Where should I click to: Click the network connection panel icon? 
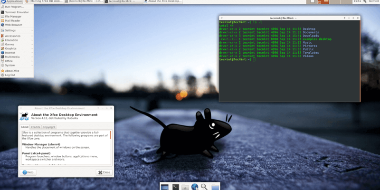(x=364, y=1)
